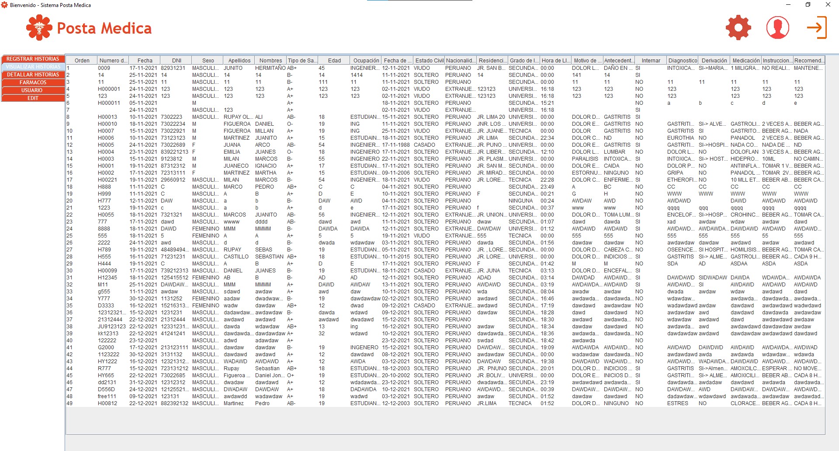Click the Martinez surname in row 49
This screenshot has height=451, width=839.
239,403
